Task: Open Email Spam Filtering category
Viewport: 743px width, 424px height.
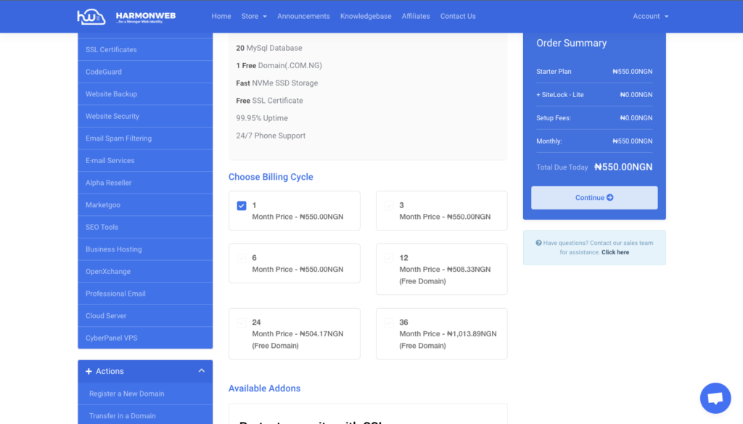Action: (x=145, y=138)
